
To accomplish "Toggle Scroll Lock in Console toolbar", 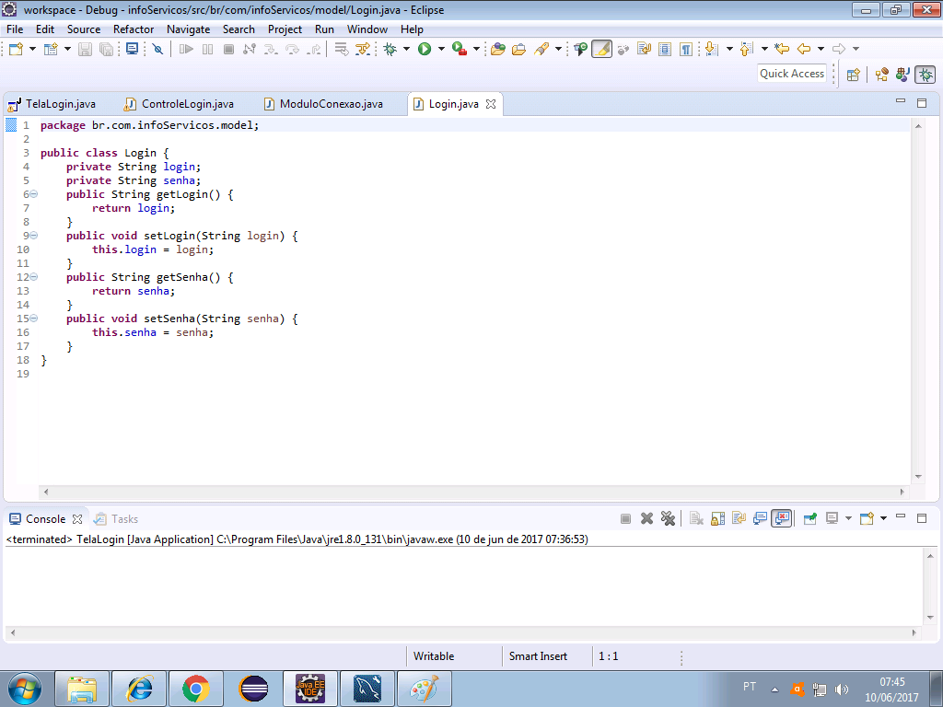I will pyautogui.click(x=716, y=519).
